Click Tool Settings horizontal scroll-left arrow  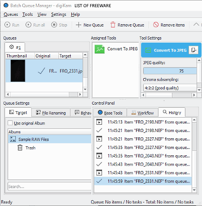pos(144,95)
